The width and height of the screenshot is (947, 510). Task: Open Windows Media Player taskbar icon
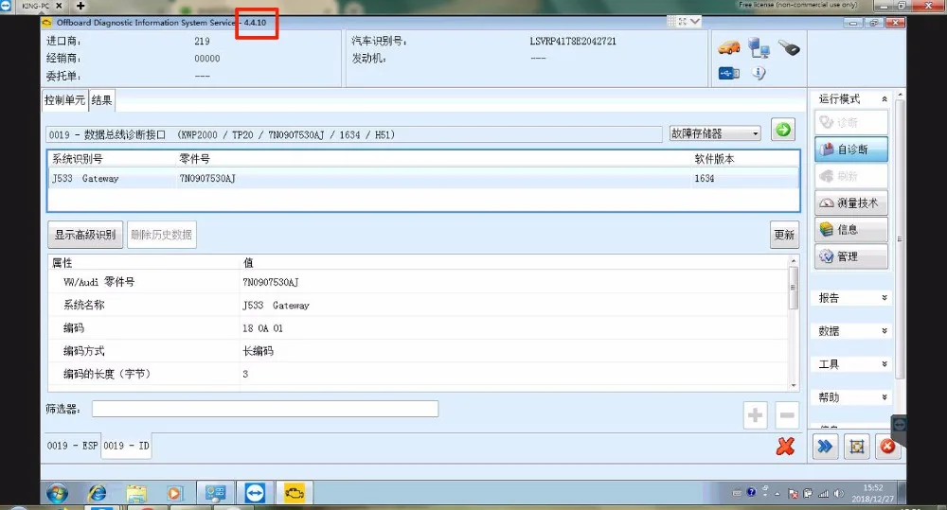(x=174, y=494)
